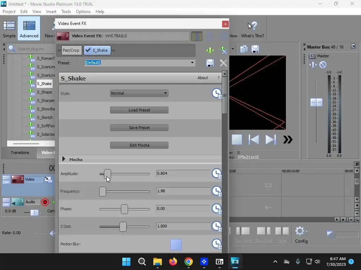The width and height of the screenshot is (361, 270).
Task: Animate the Phase parameter clock icon
Action: (x=217, y=209)
